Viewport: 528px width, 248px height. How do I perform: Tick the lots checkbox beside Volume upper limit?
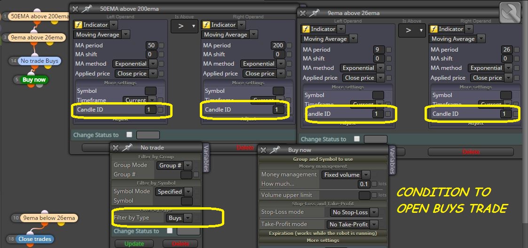tap(374, 195)
